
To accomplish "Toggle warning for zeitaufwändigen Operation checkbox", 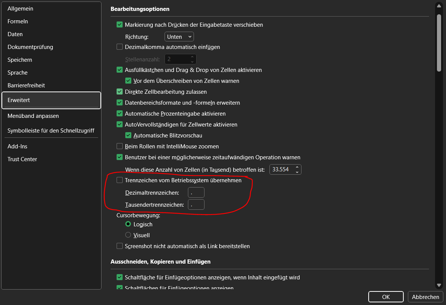I will coord(120,157).
